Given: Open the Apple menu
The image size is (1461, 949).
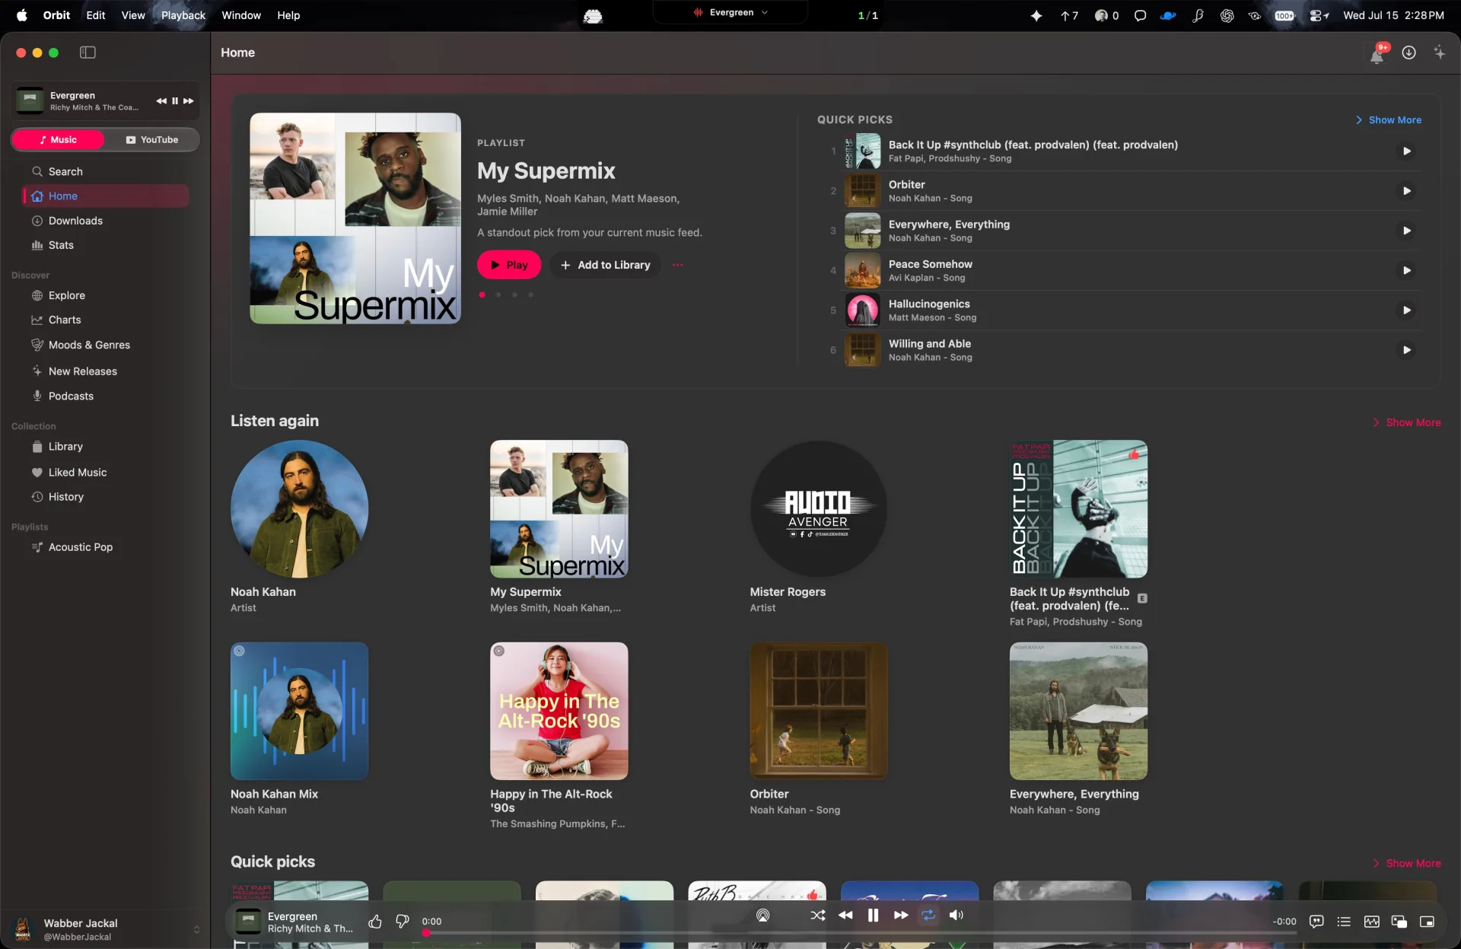Looking at the screenshot, I should (21, 15).
